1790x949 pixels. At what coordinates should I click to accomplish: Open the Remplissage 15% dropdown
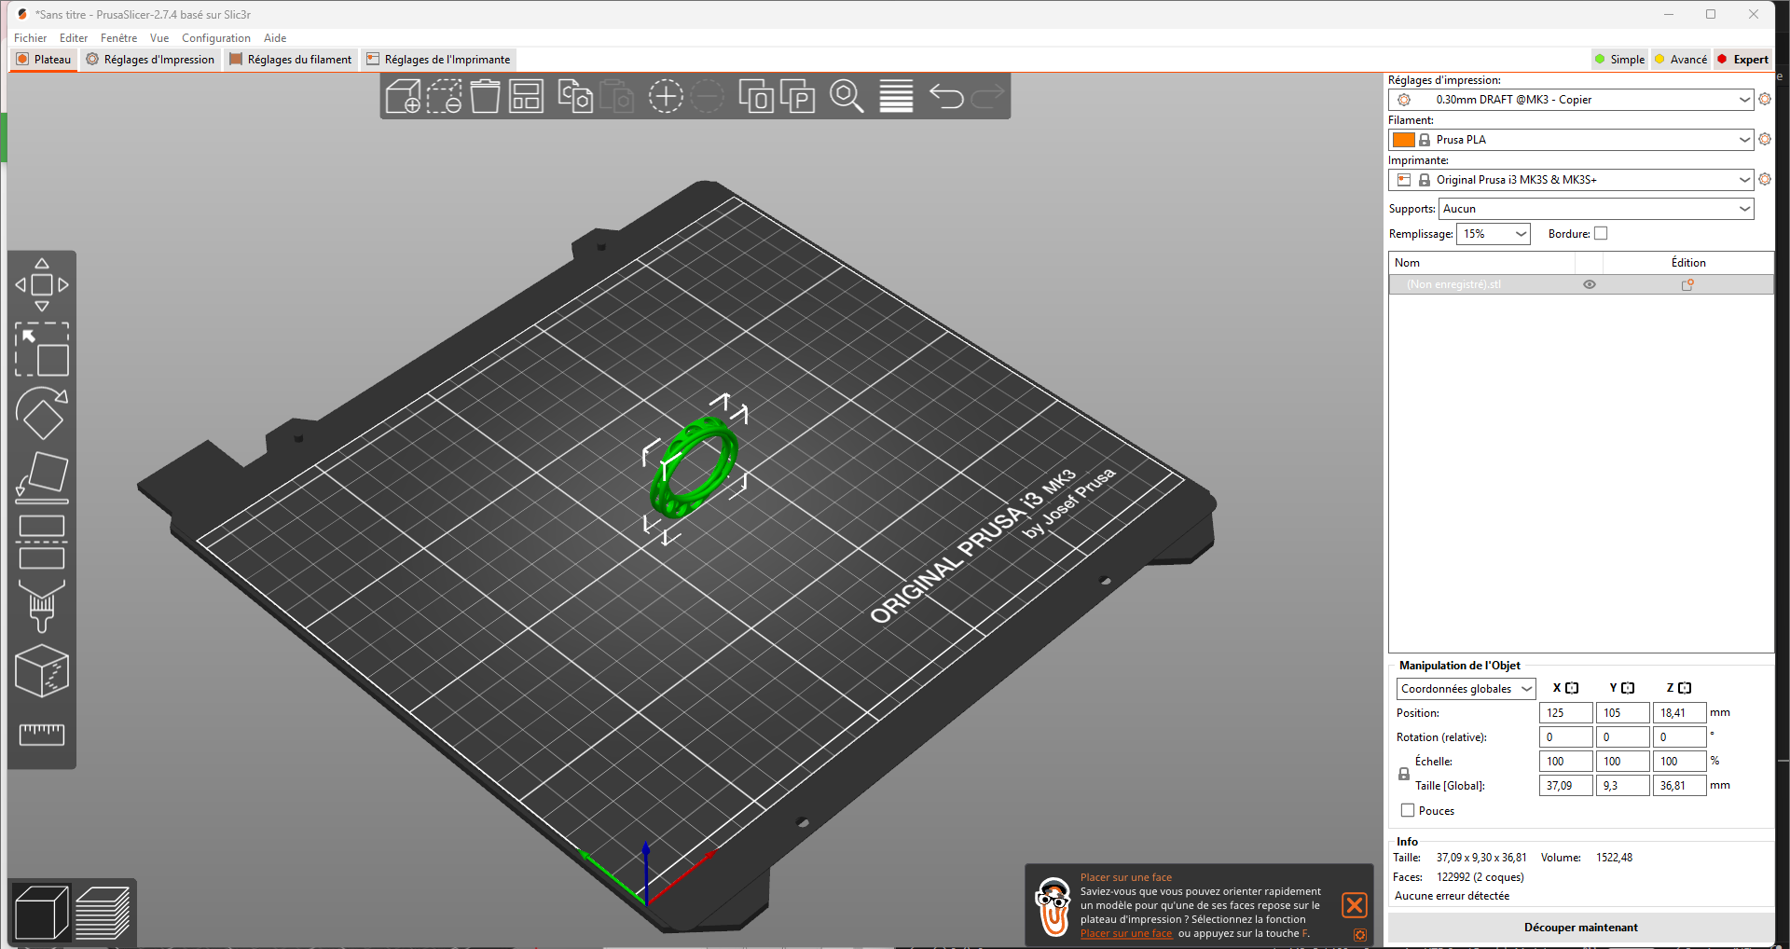[x=1494, y=233]
